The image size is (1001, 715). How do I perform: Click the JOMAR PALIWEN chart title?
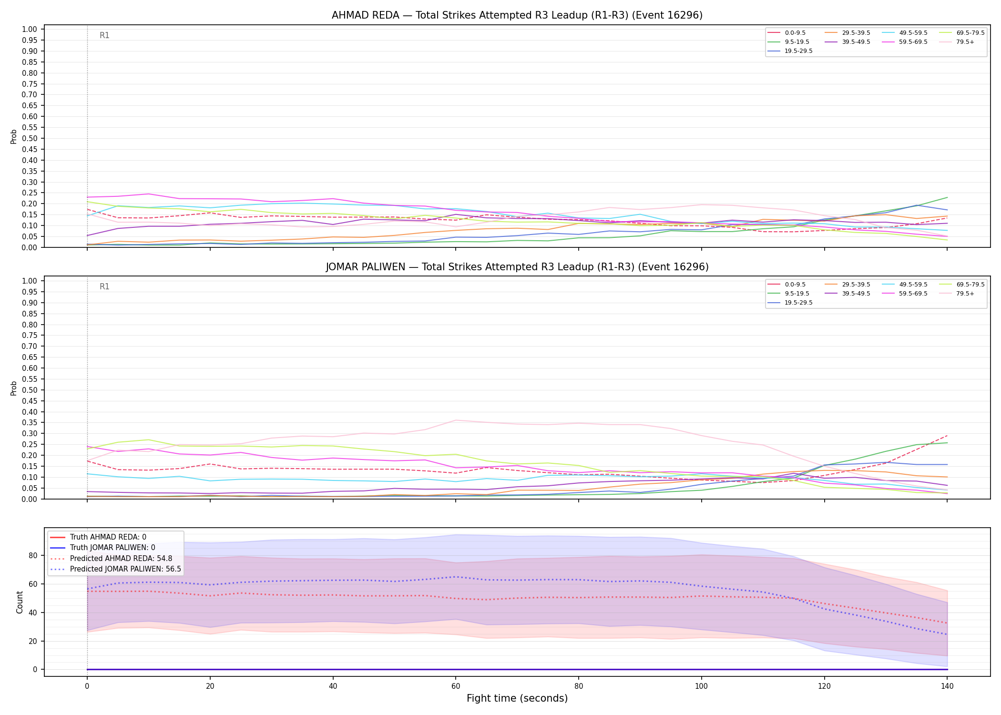coord(517,267)
